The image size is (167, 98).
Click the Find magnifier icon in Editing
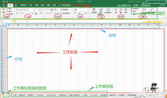pos(152,10)
